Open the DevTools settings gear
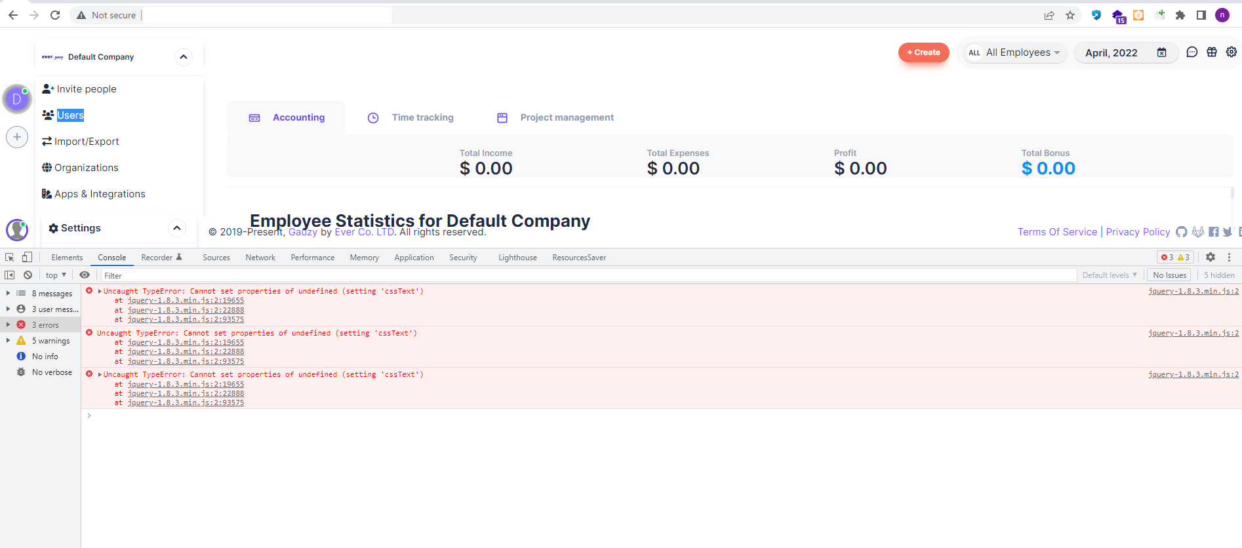The height and width of the screenshot is (548, 1242). 1211,258
